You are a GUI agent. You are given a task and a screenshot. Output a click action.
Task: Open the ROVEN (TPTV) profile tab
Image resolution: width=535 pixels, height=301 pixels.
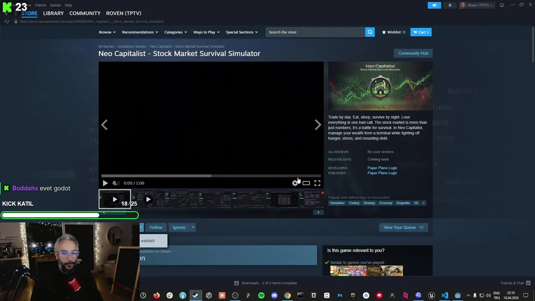[x=124, y=13]
